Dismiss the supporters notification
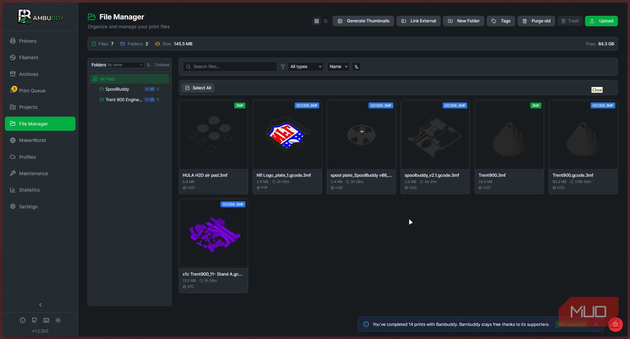The width and height of the screenshot is (630, 339). [x=596, y=325]
